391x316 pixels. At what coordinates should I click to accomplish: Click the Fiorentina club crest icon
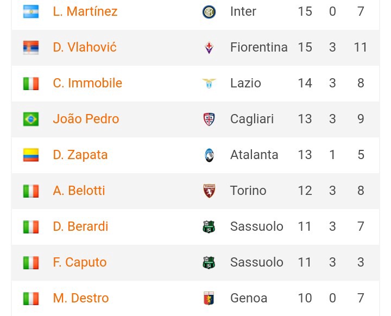(209, 48)
